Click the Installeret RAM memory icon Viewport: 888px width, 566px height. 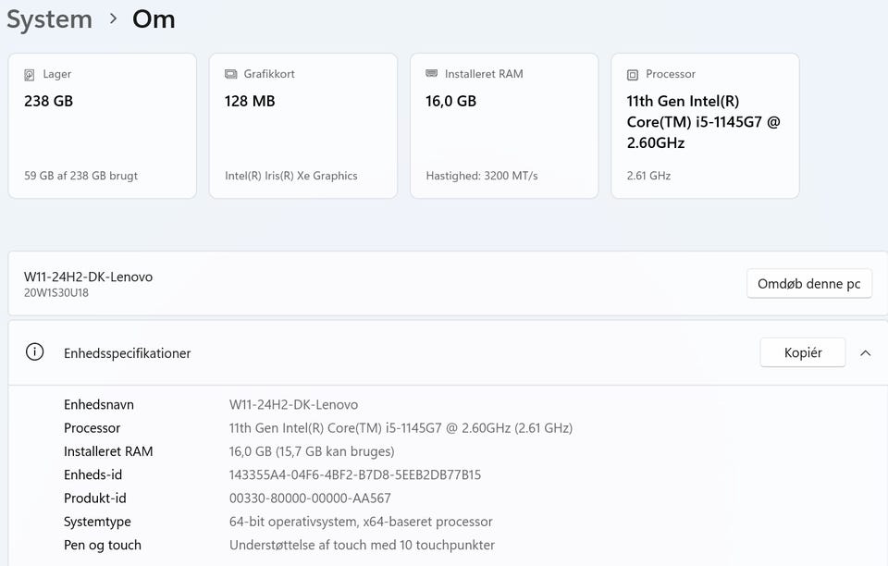(x=432, y=74)
